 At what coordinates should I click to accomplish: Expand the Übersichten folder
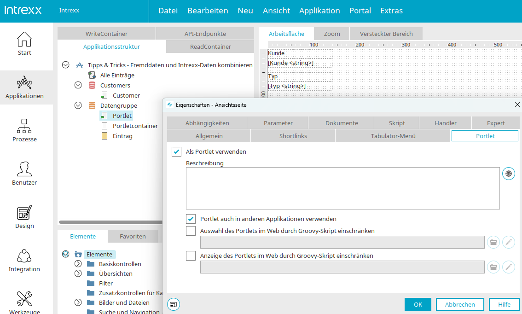[78, 273]
